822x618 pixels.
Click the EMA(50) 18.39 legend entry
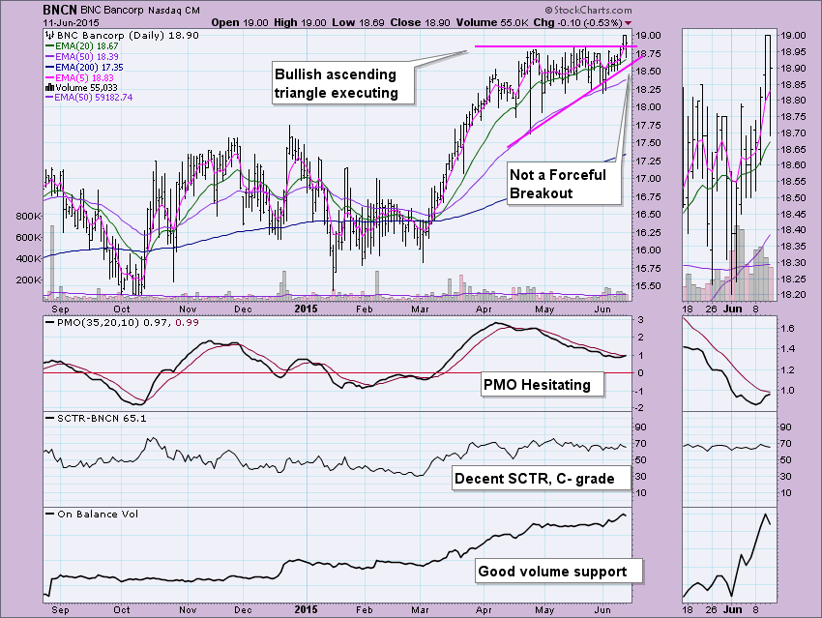[82, 57]
